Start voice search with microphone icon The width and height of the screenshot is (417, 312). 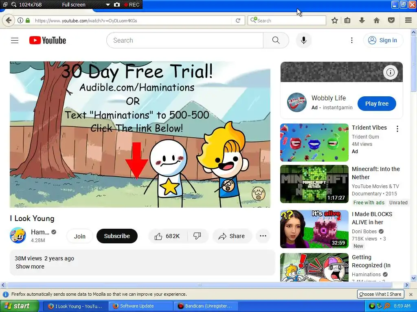[x=304, y=40]
